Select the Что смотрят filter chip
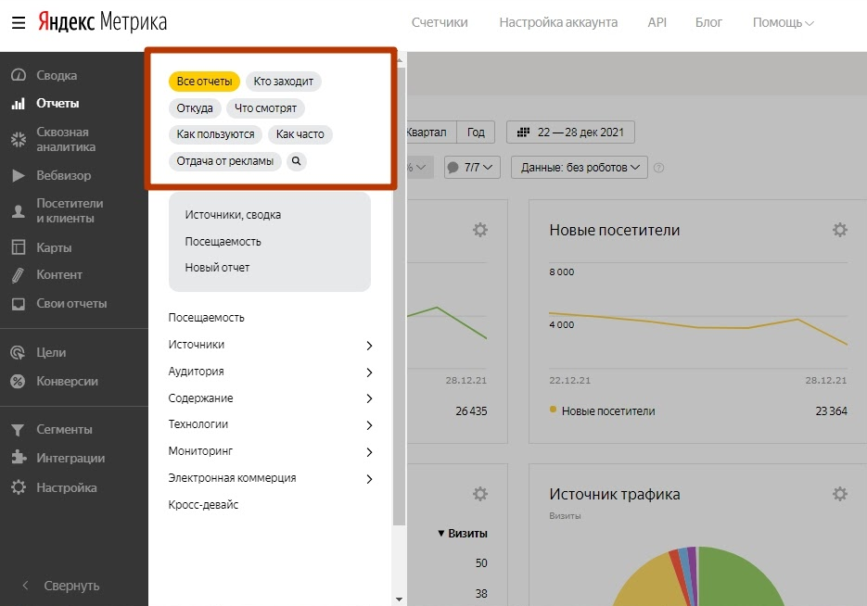 [x=265, y=108]
